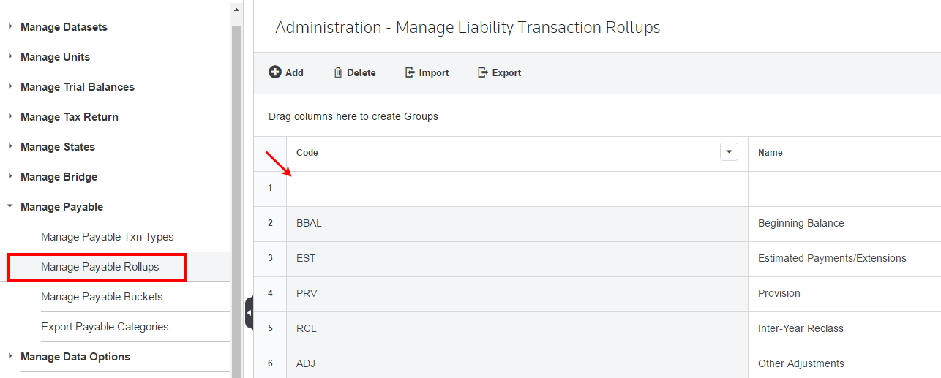This screenshot has width=941, height=378.
Task: Collapse the Manage Payable section
Action: tap(10, 207)
